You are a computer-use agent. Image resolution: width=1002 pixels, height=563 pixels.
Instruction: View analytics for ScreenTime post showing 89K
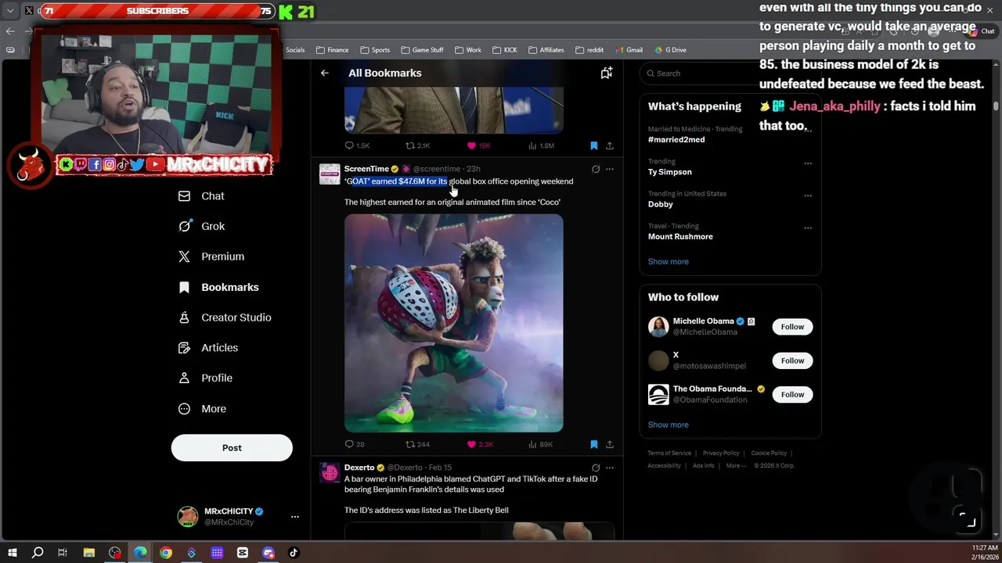[540, 444]
